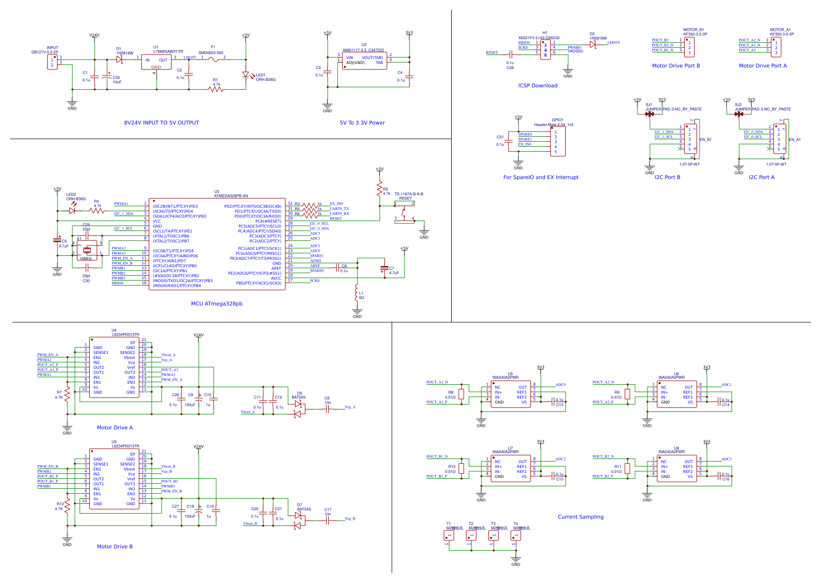The width and height of the screenshot is (819, 580).
Task: Select the U5 INA240A2PWR current sense amplifier
Action: click(510, 395)
